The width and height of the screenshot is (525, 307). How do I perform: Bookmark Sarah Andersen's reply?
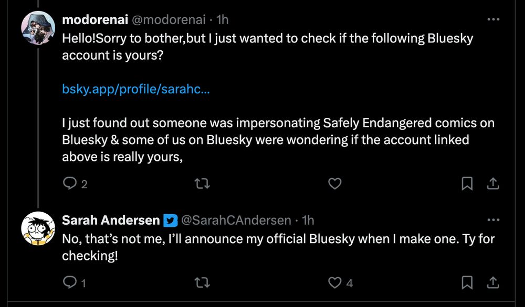467,282
